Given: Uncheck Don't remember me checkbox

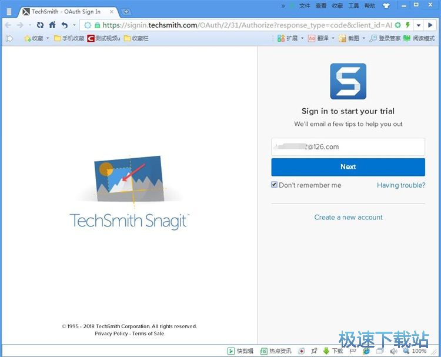Looking at the screenshot, I should (x=274, y=185).
